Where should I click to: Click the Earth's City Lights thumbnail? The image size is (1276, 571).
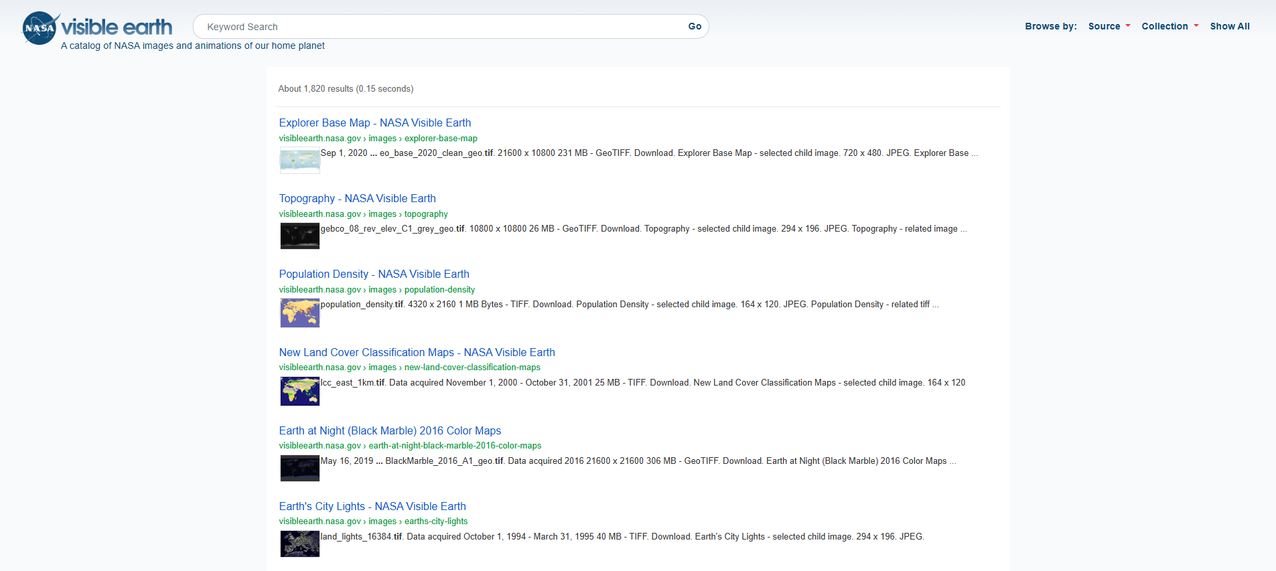[x=299, y=544]
